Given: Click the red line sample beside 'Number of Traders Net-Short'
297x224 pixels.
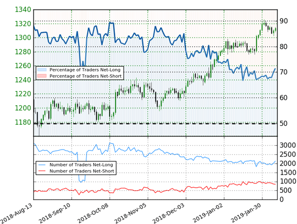Looking at the screenshot, I should (x=42, y=171).
